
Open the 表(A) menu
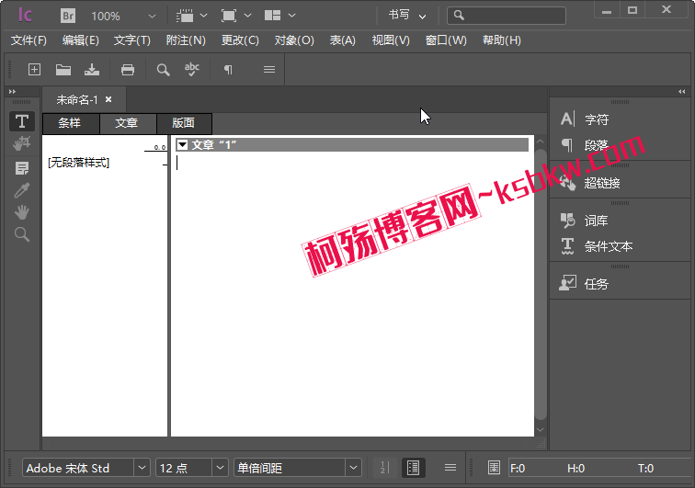point(343,40)
